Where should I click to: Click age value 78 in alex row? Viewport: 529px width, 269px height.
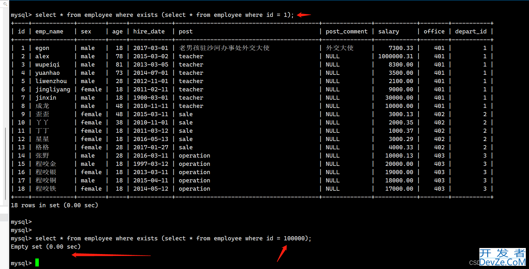(119, 56)
